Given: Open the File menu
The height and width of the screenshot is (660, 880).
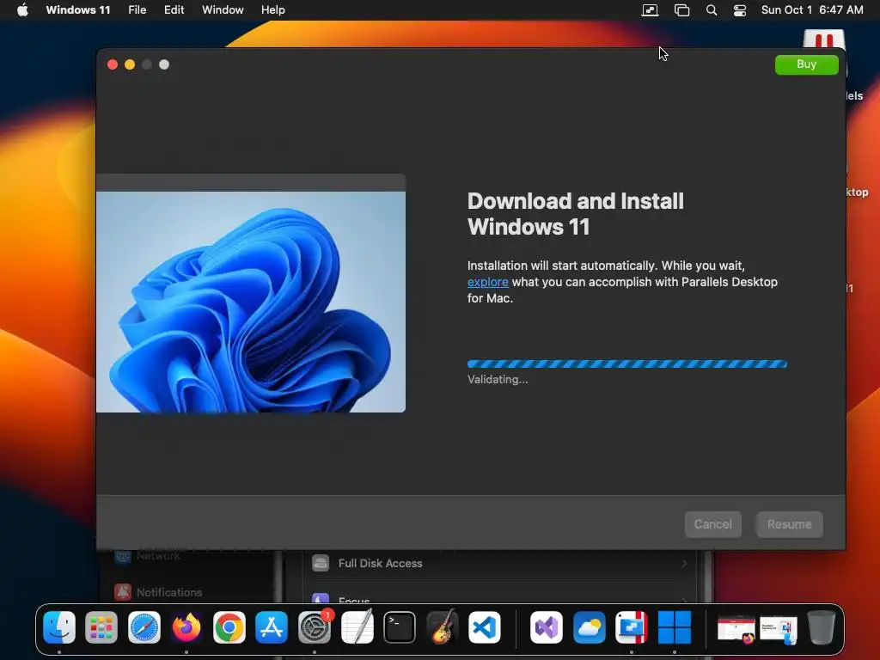Looking at the screenshot, I should click(x=137, y=10).
